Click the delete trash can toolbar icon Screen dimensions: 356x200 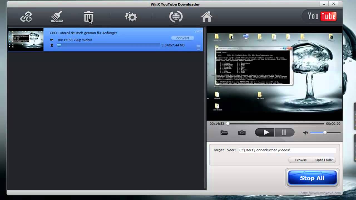88,17
